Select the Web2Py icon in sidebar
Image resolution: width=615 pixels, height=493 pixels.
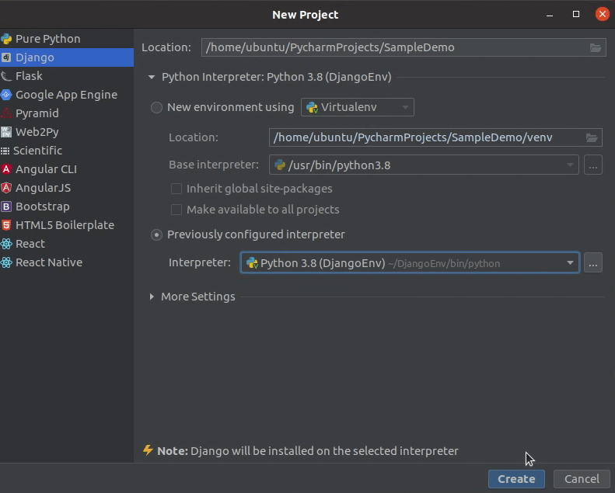coord(7,132)
